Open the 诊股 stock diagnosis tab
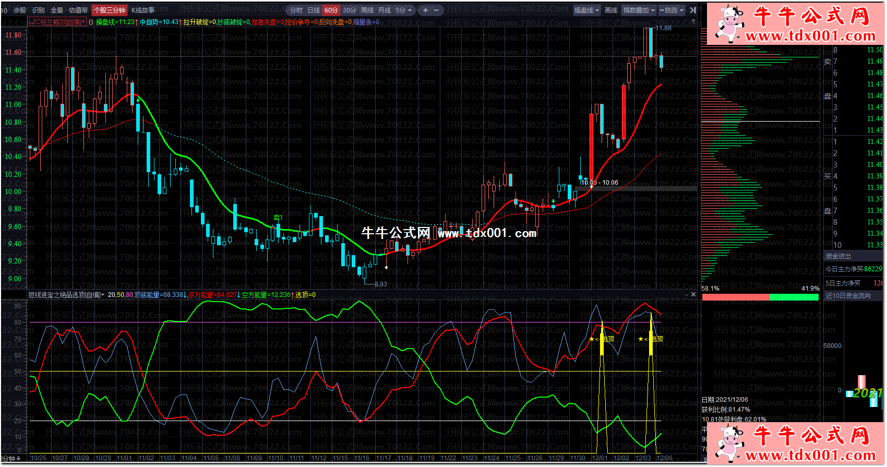 pos(20,10)
